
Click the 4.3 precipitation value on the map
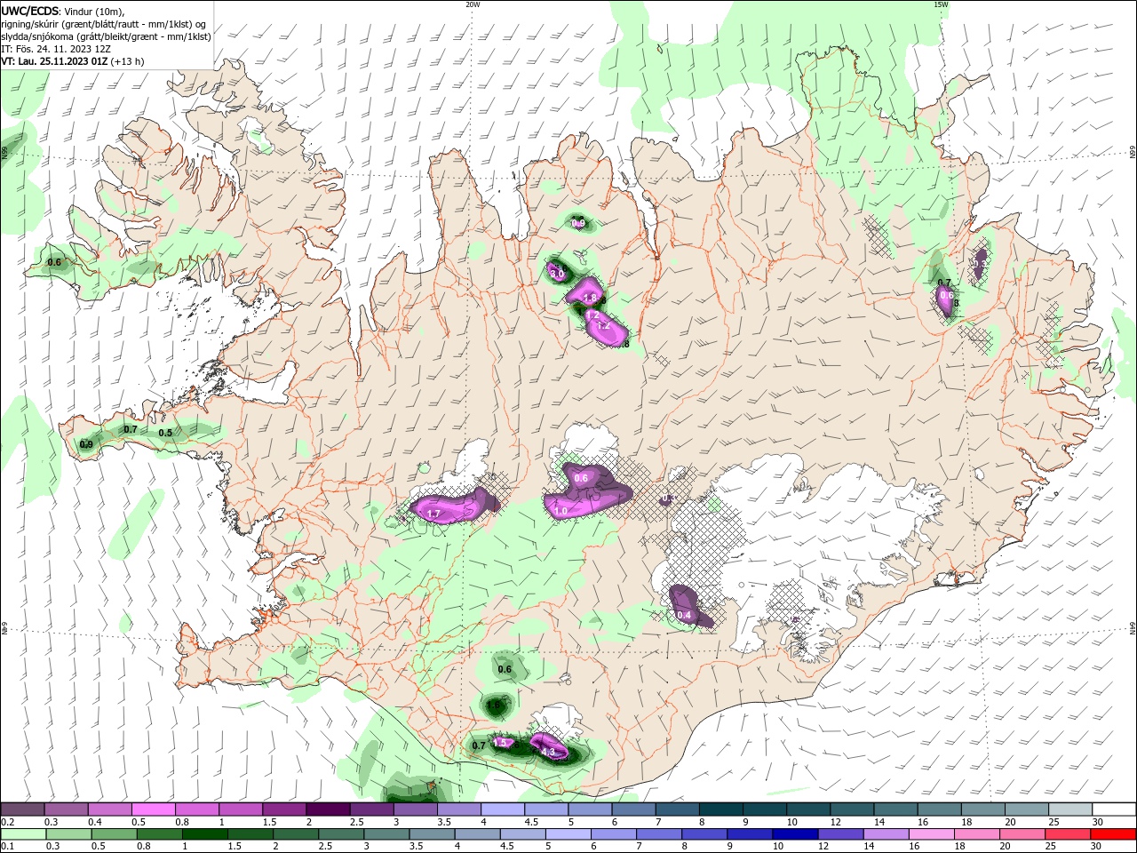(x=548, y=752)
